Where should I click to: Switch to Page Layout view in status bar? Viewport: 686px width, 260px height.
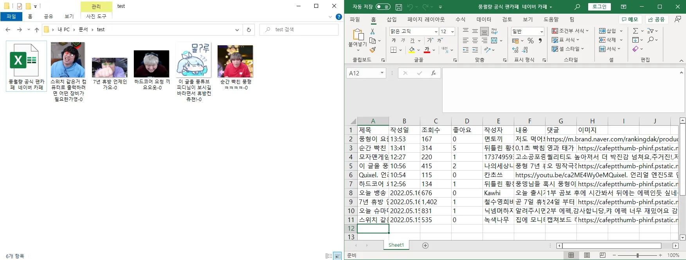tap(587, 255)
